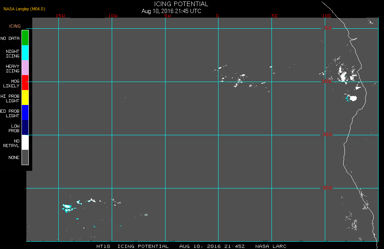Image resolution: width=384 pixels, height=249 pixels.
Task: Click the pink HEAVY ICING legend swatch
Action: [x=25, y=68]
